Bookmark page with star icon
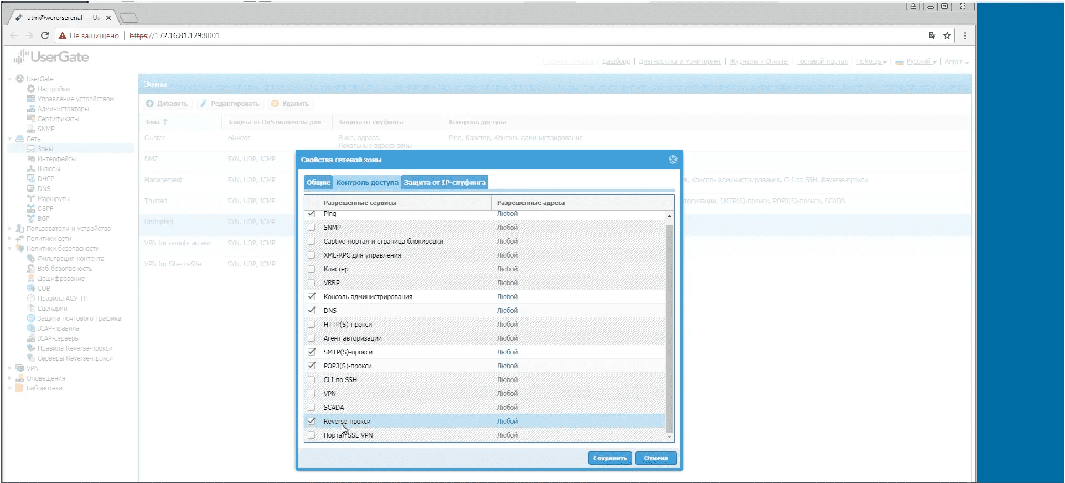1065x483 pixels. pyautogui.click(x=947, y=35)
